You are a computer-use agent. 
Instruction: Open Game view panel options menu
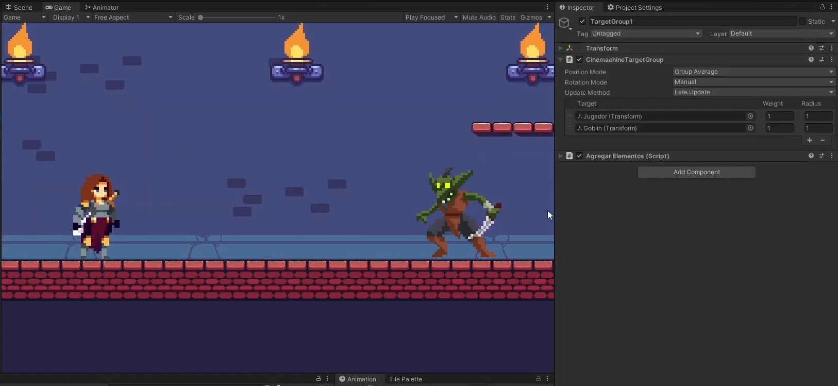pyautogui.click(x=547, y=7)
